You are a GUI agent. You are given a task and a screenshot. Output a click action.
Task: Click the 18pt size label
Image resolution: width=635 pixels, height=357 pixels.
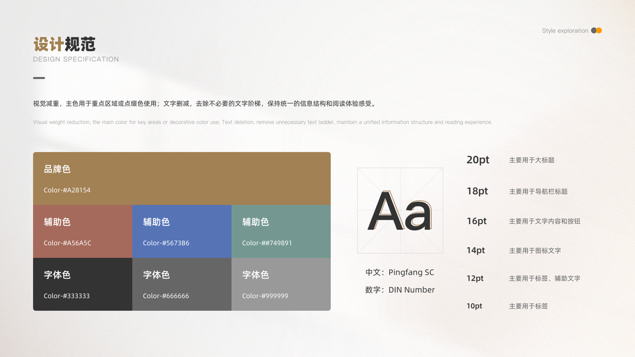click(x=477, y=191)
